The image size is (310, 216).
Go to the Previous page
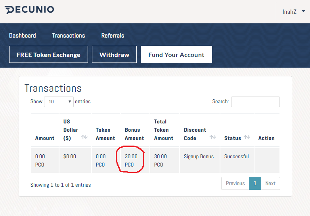(x=235, y=184)
